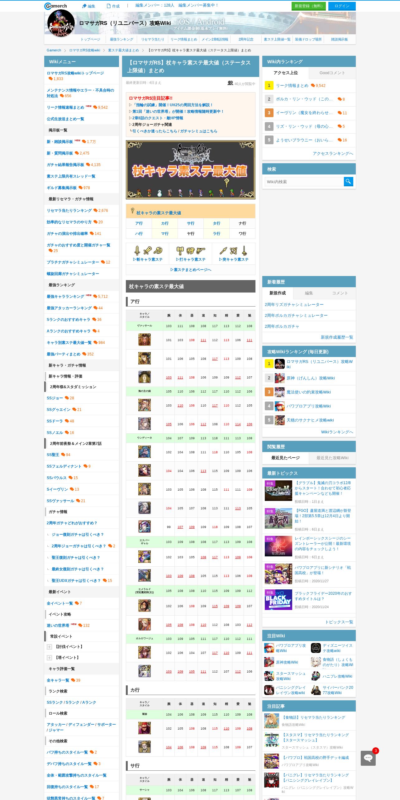Click the viewers icon beside 40人が閲覧中
This screenshot has height=800, width=400.
(230, 83)
